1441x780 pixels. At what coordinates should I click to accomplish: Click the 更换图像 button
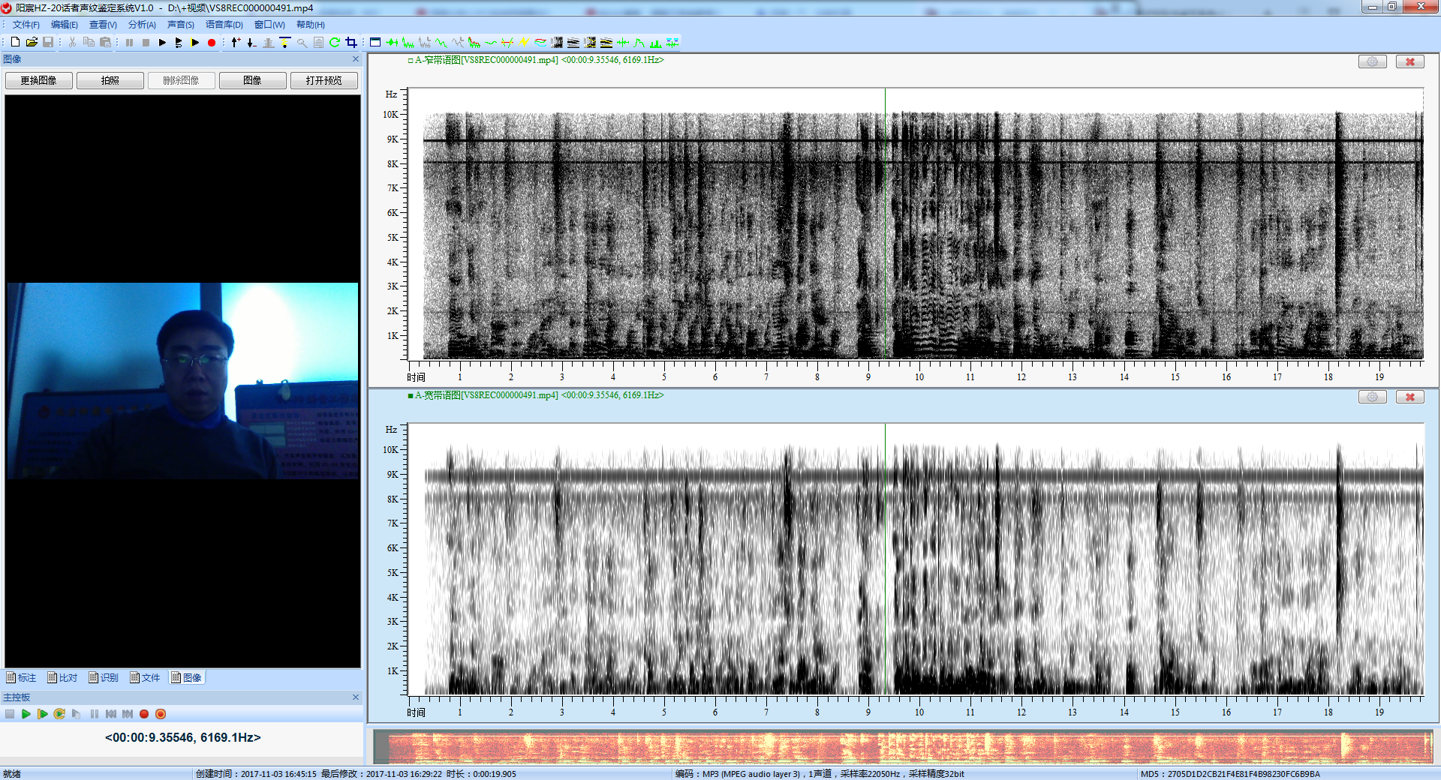pyautogui.click(x=39, y=80)
